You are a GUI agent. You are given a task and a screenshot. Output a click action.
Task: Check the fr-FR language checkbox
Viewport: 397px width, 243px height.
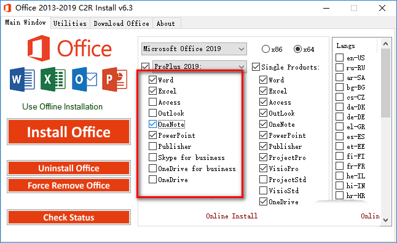coord(339,166)
